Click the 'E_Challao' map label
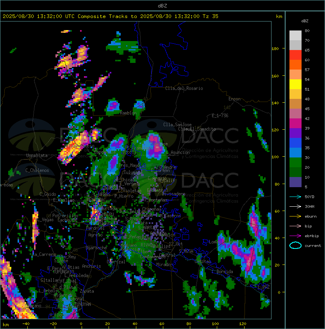 [x=64, y=200]
